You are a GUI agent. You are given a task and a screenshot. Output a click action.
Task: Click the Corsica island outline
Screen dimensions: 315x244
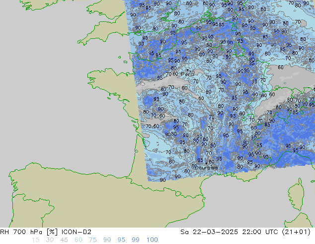pyautogui.click(x=296, y=195)
